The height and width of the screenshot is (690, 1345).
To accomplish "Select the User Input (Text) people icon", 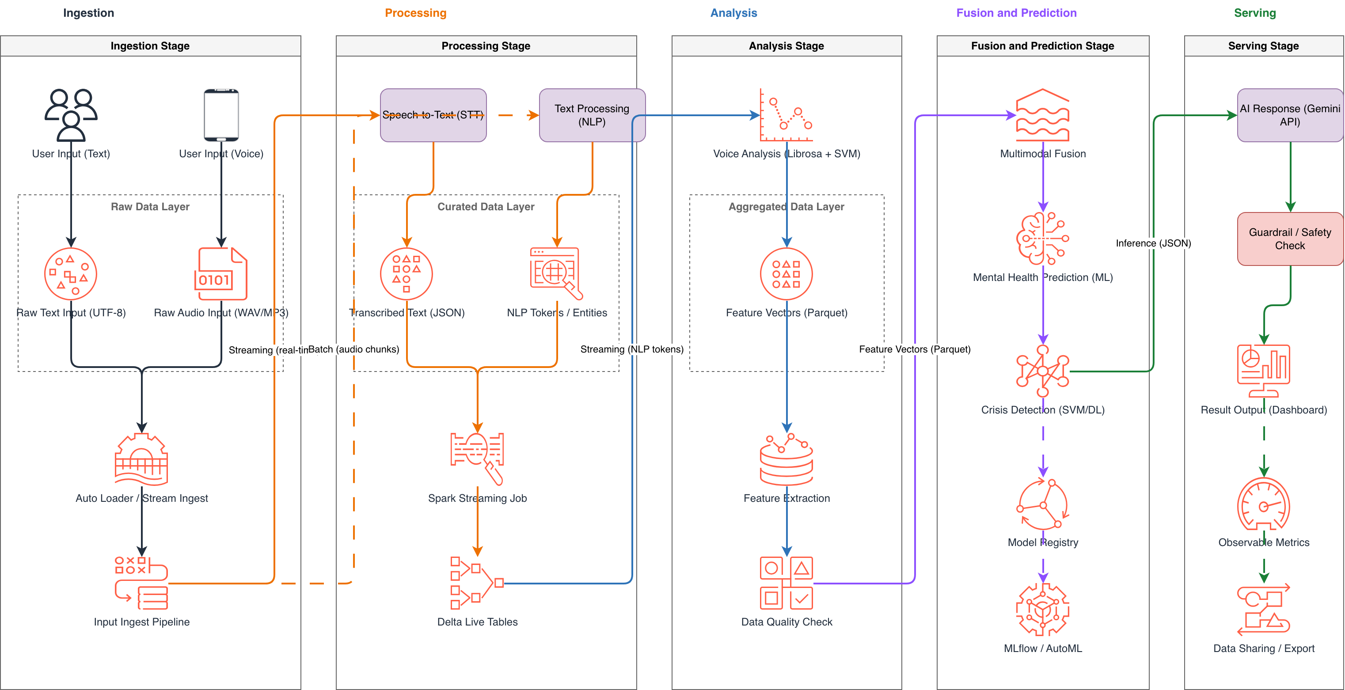I will (x=71, y=115).
